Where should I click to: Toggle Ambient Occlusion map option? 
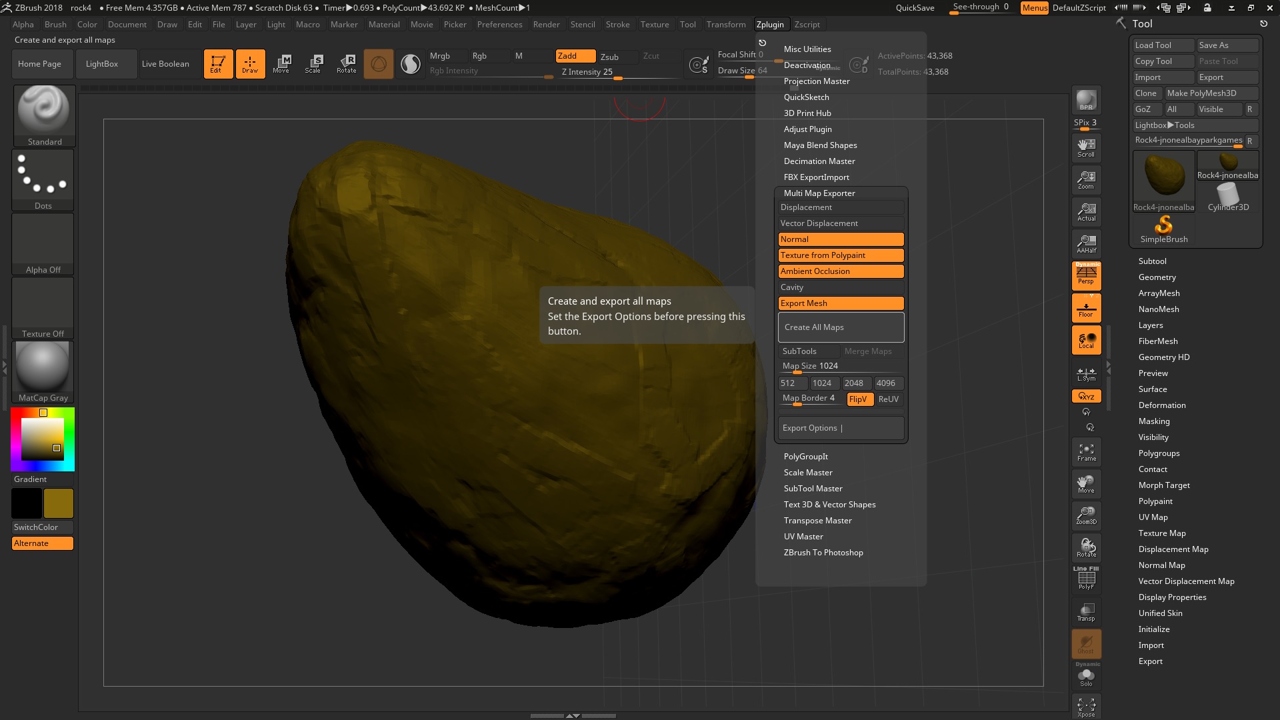[841, 271]
